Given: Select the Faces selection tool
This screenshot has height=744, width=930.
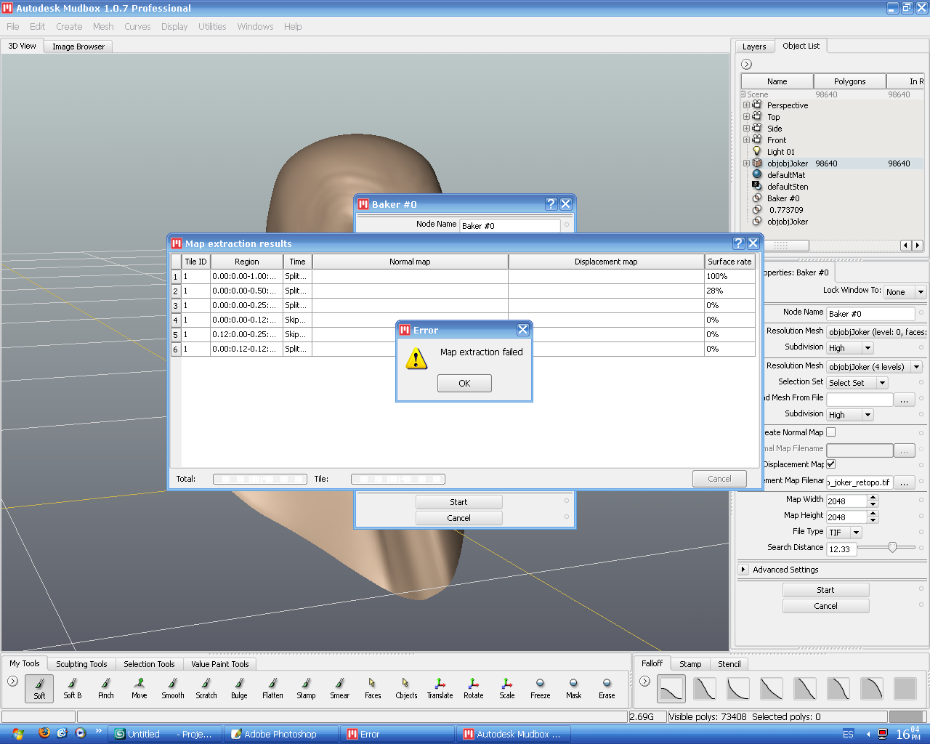Looking at the screenshot, I should coord(373,687).
